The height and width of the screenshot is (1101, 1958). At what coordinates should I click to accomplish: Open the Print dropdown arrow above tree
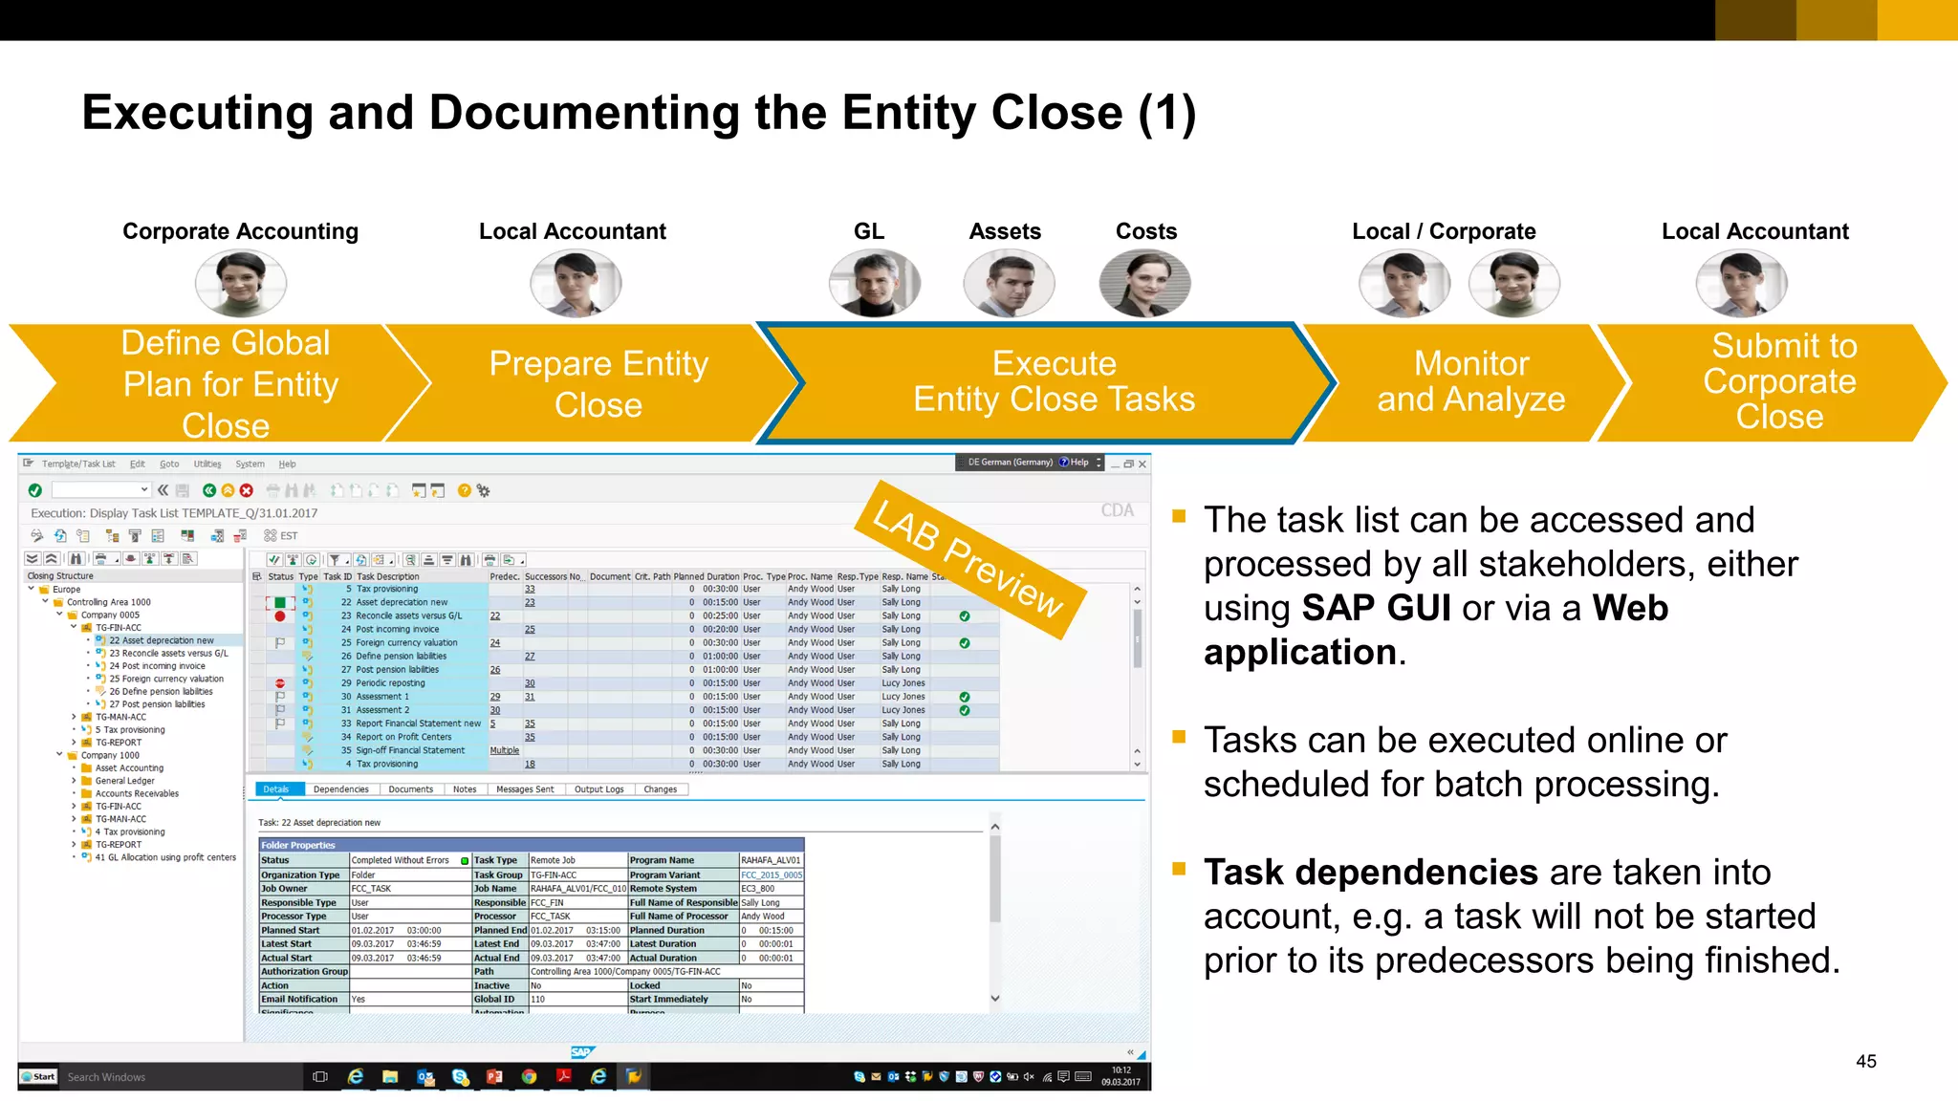(x=117, y=560)
